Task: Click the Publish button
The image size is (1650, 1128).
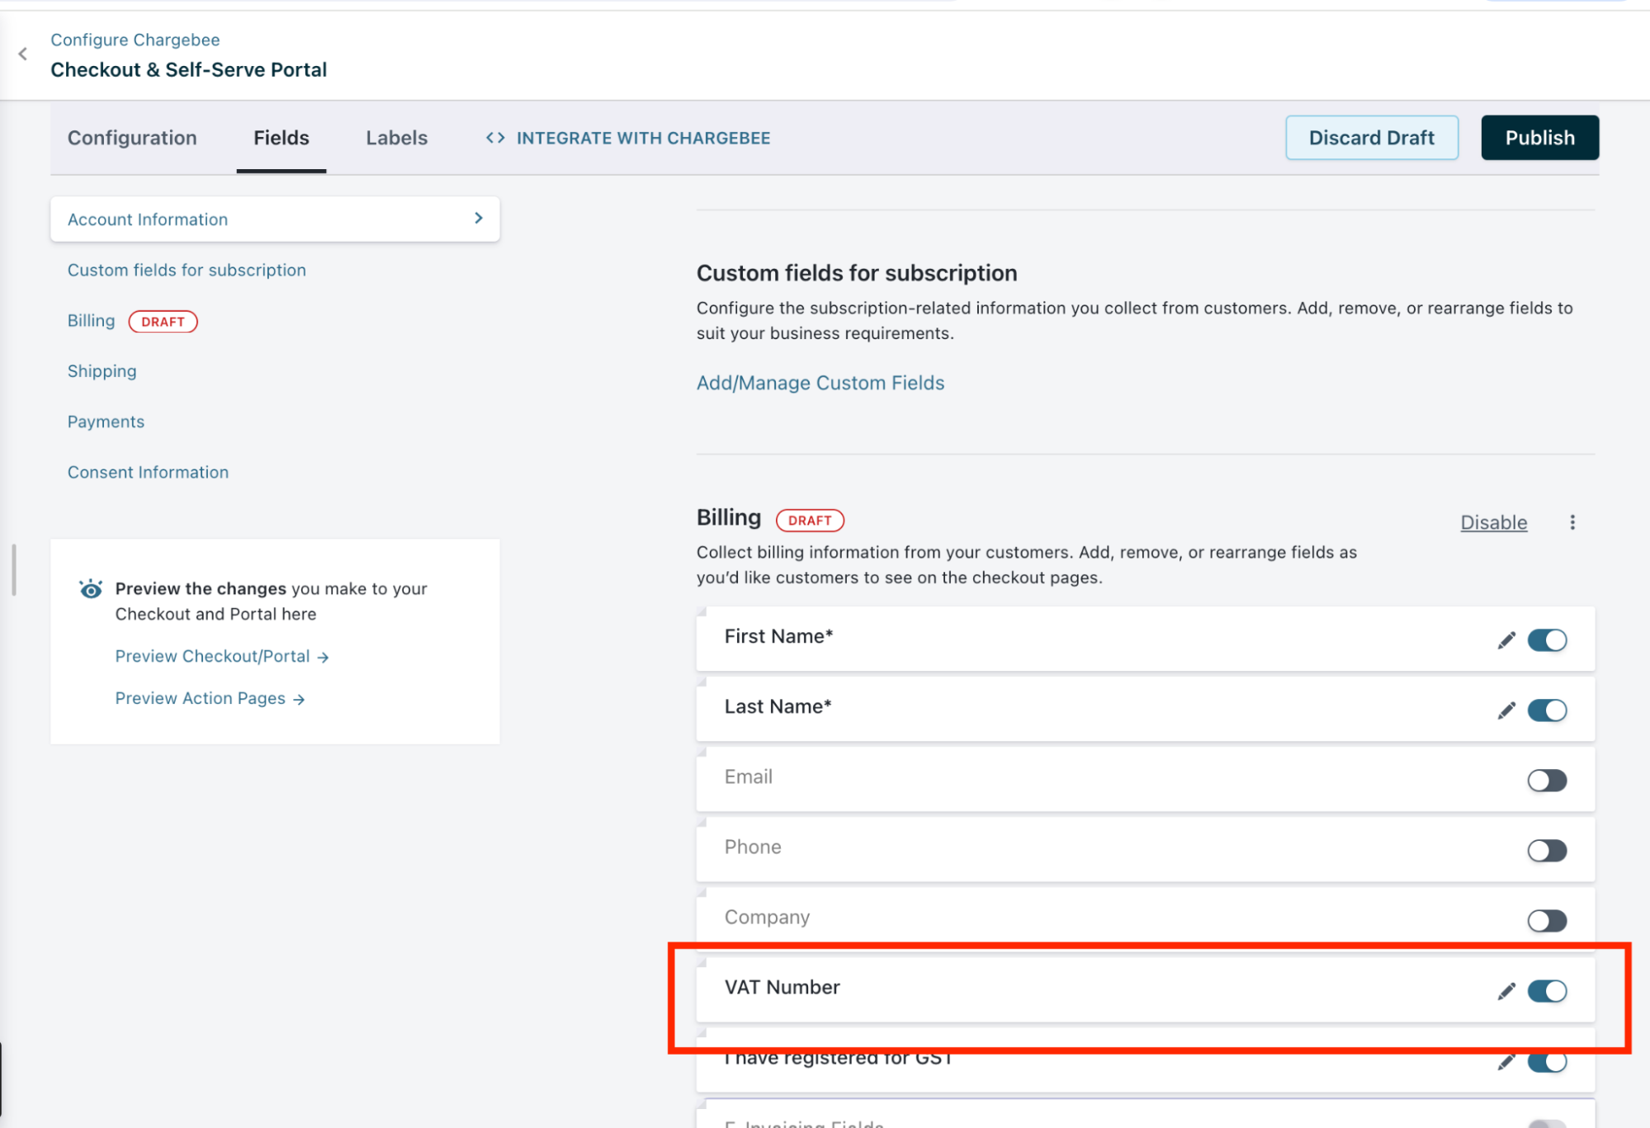Action: pyautogui.click(x=1539, y=138)
